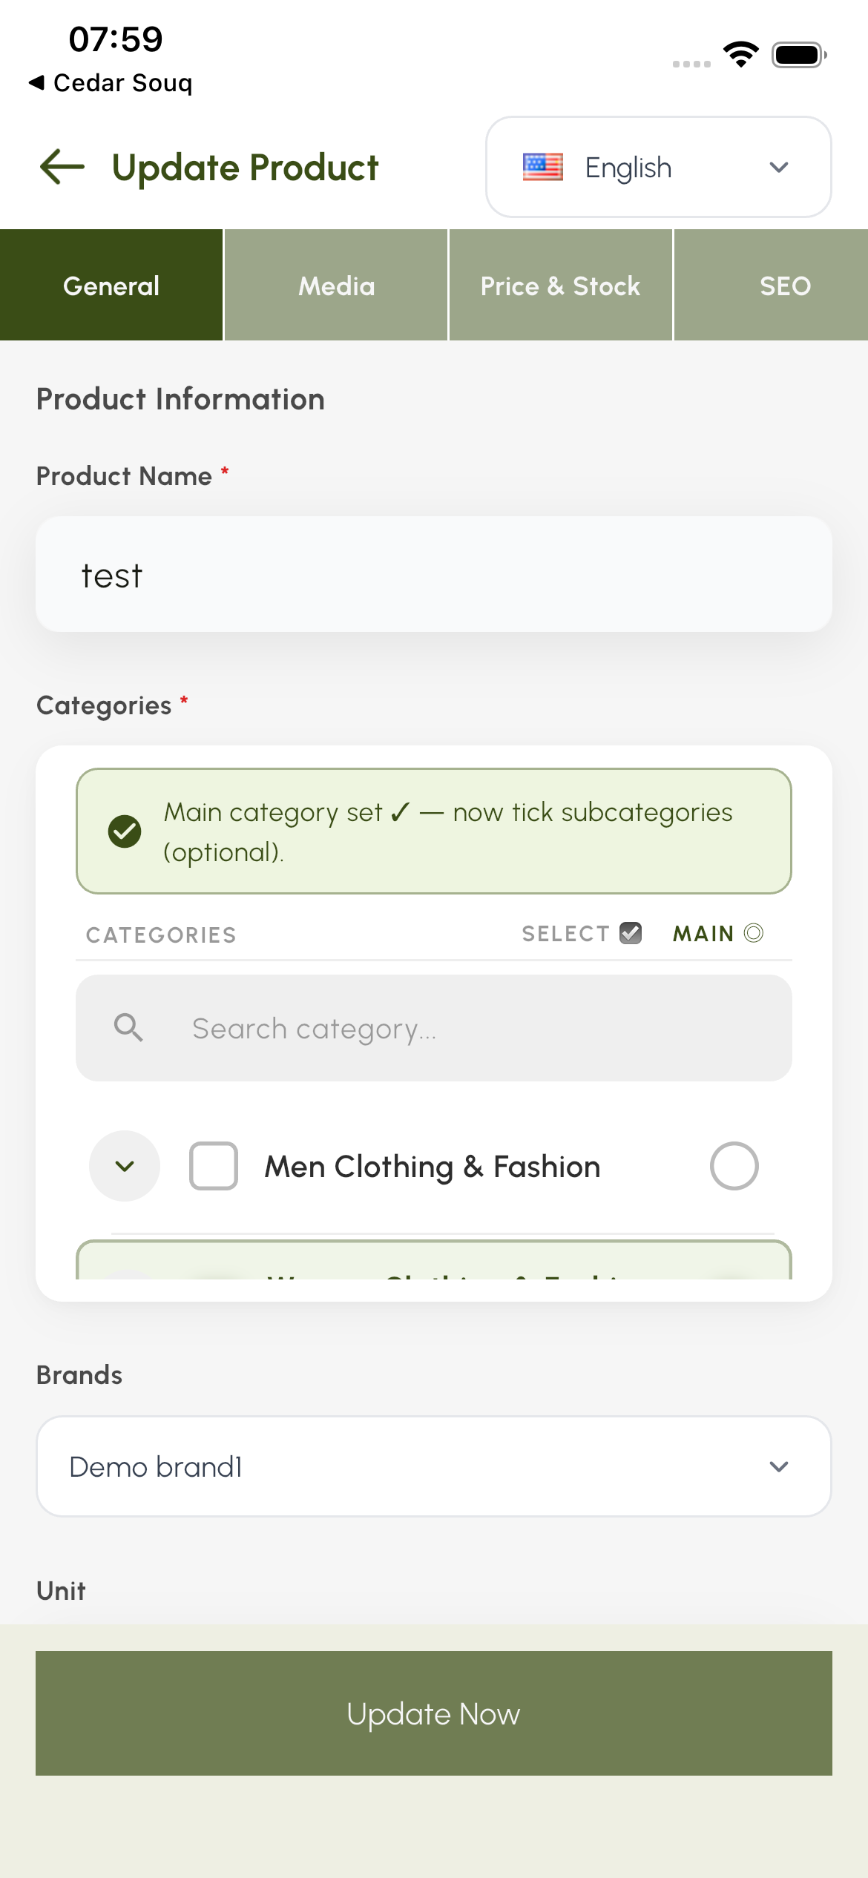
Task: Switch to the Media tab
Action: coord(336,286)
